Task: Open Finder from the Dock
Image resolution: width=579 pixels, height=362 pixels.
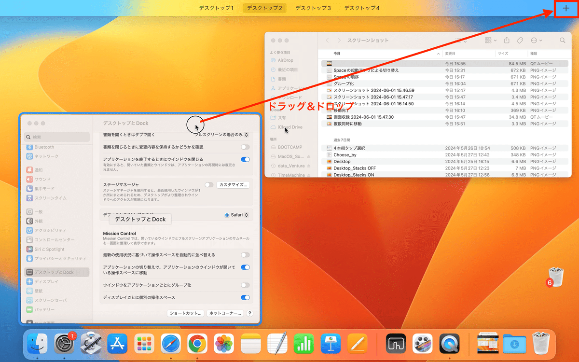Action: [x=38, y=344]
